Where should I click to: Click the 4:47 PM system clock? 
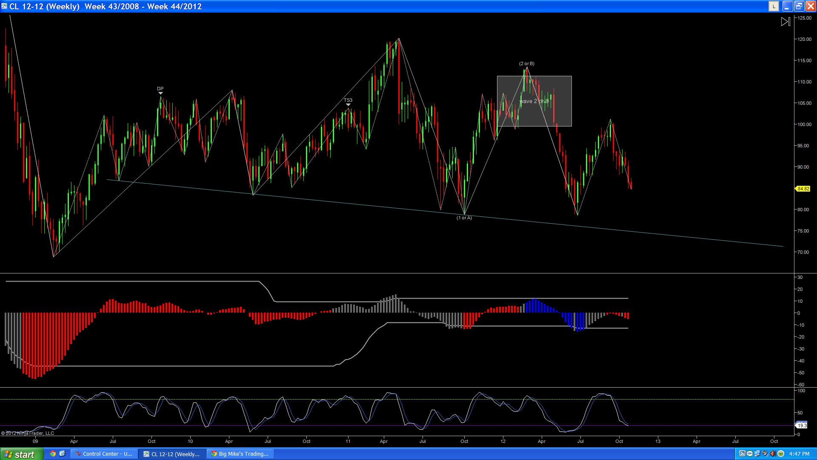[x=799, y=454]
